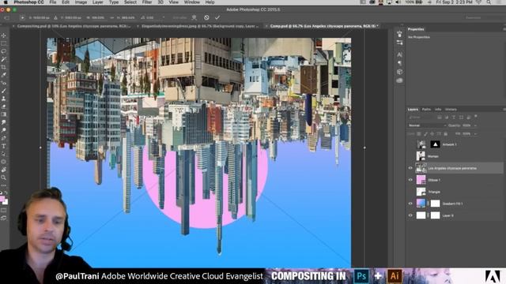
Task: Open the Character panel icon in dock
Action: pyautogui.click(x=399, y=54)
